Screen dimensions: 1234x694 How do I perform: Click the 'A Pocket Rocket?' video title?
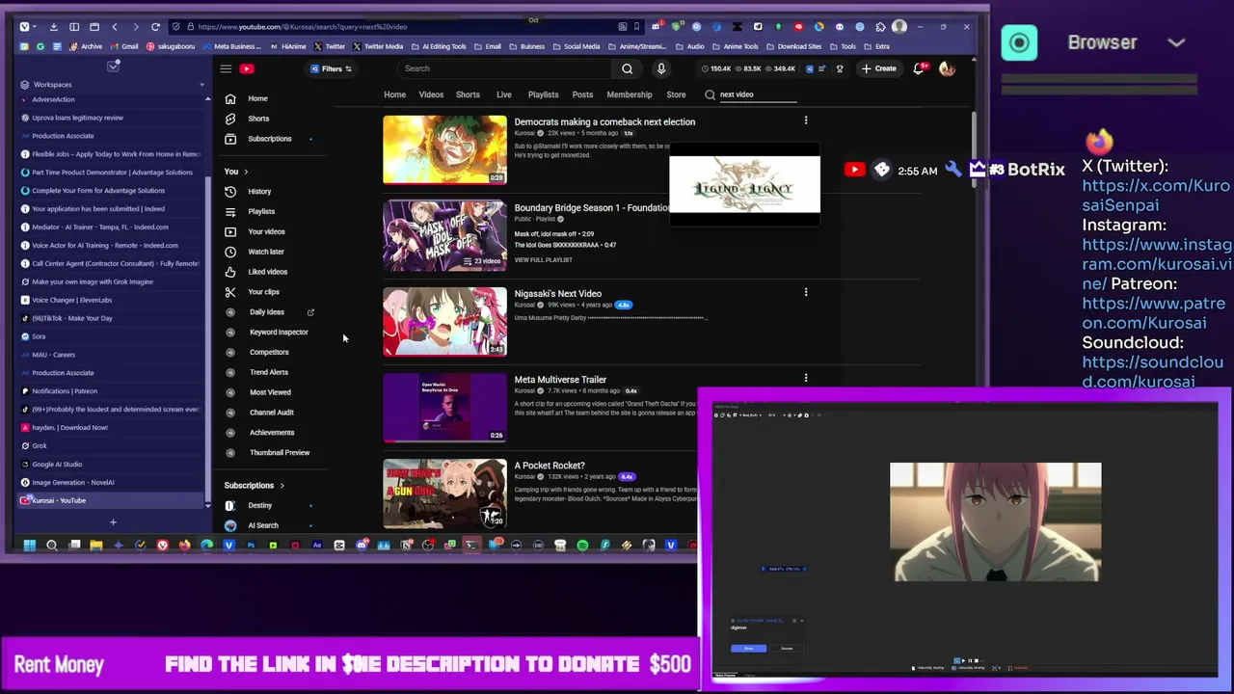click(x=550, y=466)
